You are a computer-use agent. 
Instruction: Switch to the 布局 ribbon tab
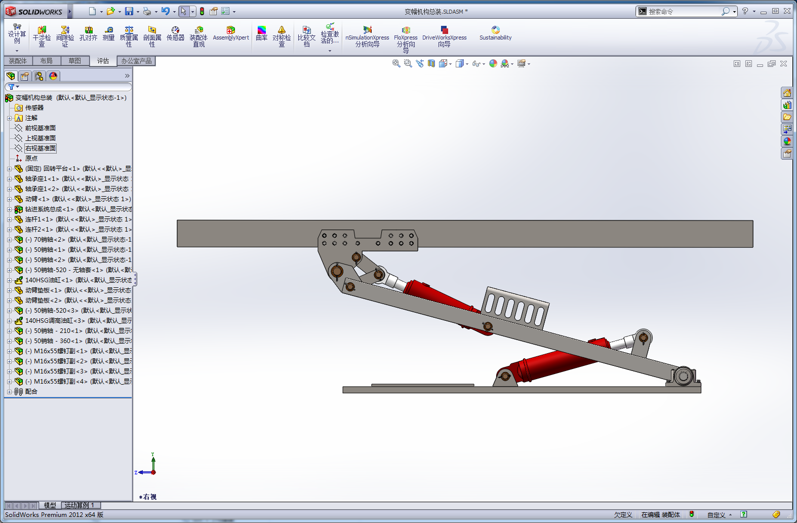[x=46, y=61]
